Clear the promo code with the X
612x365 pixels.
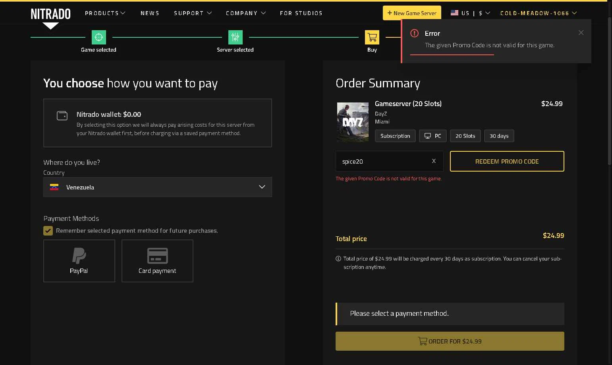coord(434,161)
